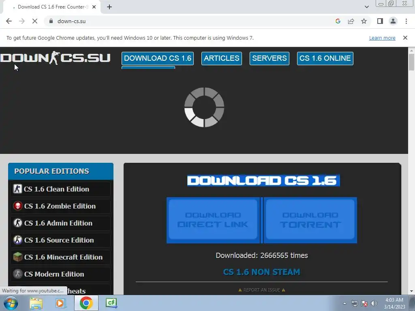Stop loading the page
This screenshot has height=311, width=415.
(35, 21)
